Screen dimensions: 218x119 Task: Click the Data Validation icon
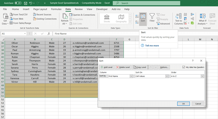pyautogui.click(x=185, y=23)
